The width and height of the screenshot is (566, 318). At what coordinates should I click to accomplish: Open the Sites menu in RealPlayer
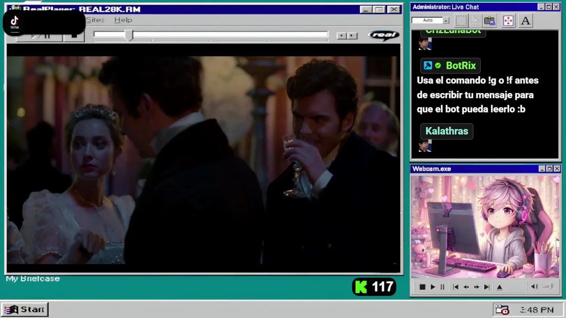pos(95,20)
